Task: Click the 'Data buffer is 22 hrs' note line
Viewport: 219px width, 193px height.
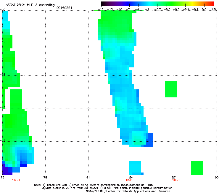Action: tap(107, 188)
